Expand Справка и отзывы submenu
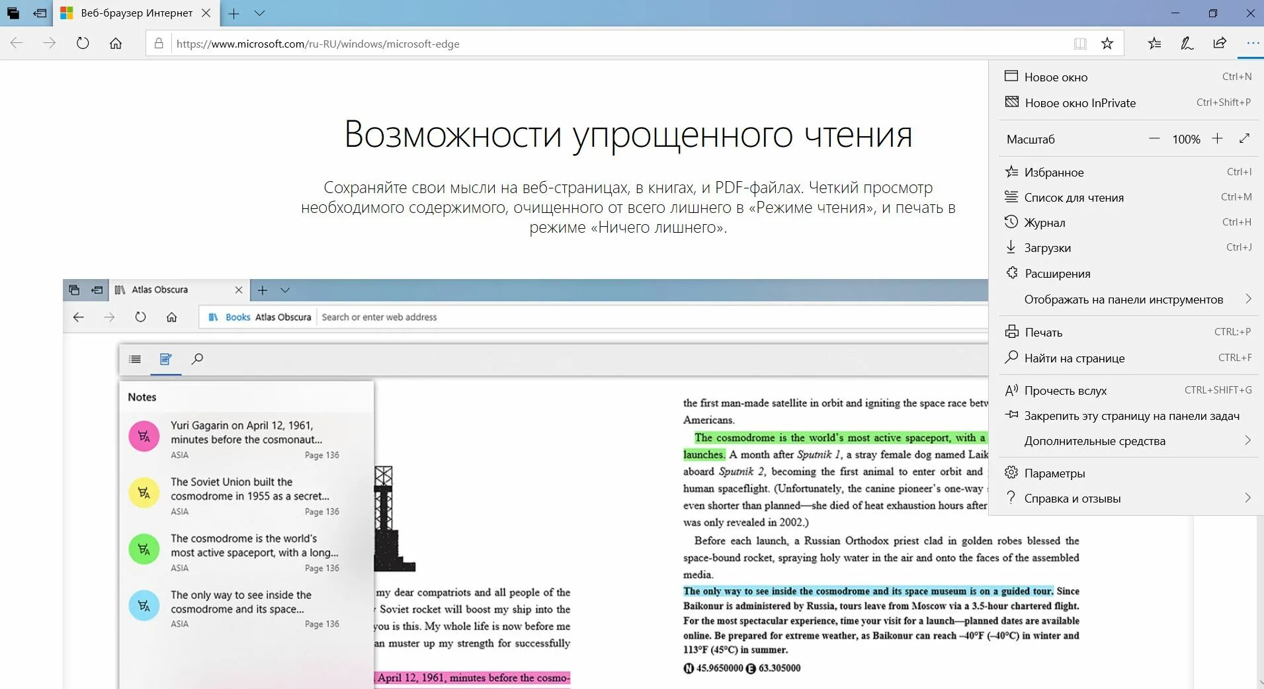The height and width of the screenshot is (689, 1264). pyautogui.click(x=1127, y=498)
